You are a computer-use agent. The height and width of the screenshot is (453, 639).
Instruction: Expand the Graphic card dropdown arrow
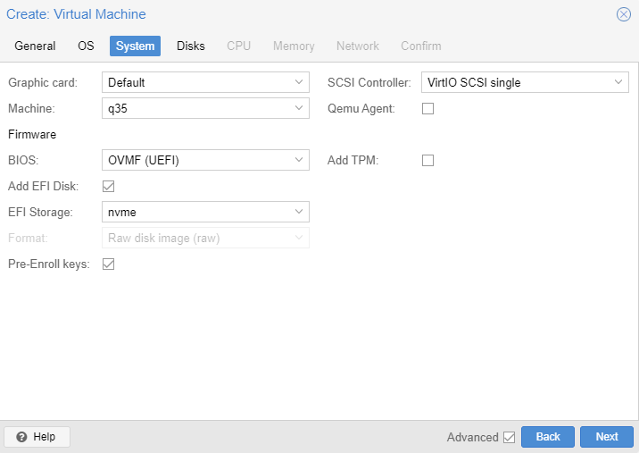click(299, 82)
